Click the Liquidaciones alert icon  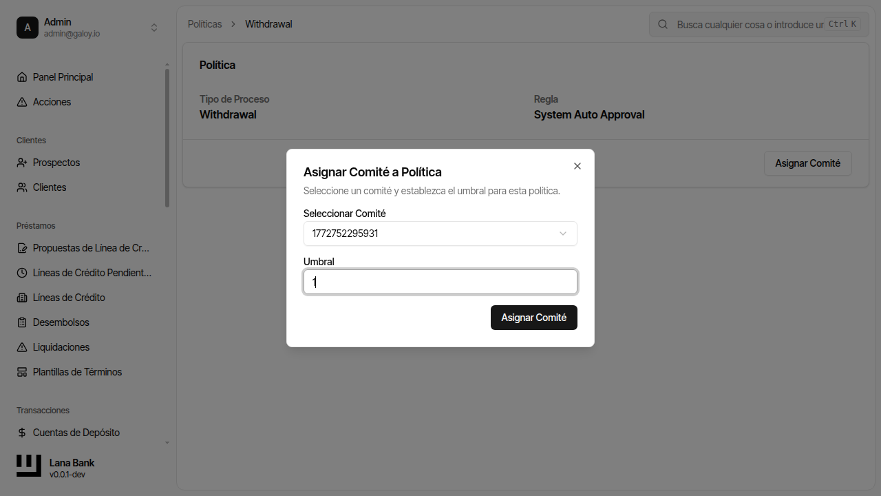(x=21, y=347)
